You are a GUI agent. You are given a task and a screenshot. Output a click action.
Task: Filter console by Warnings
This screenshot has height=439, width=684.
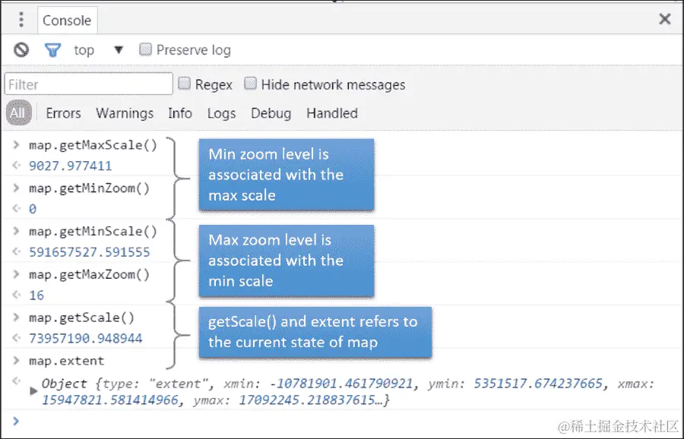(x=125, y=113)
